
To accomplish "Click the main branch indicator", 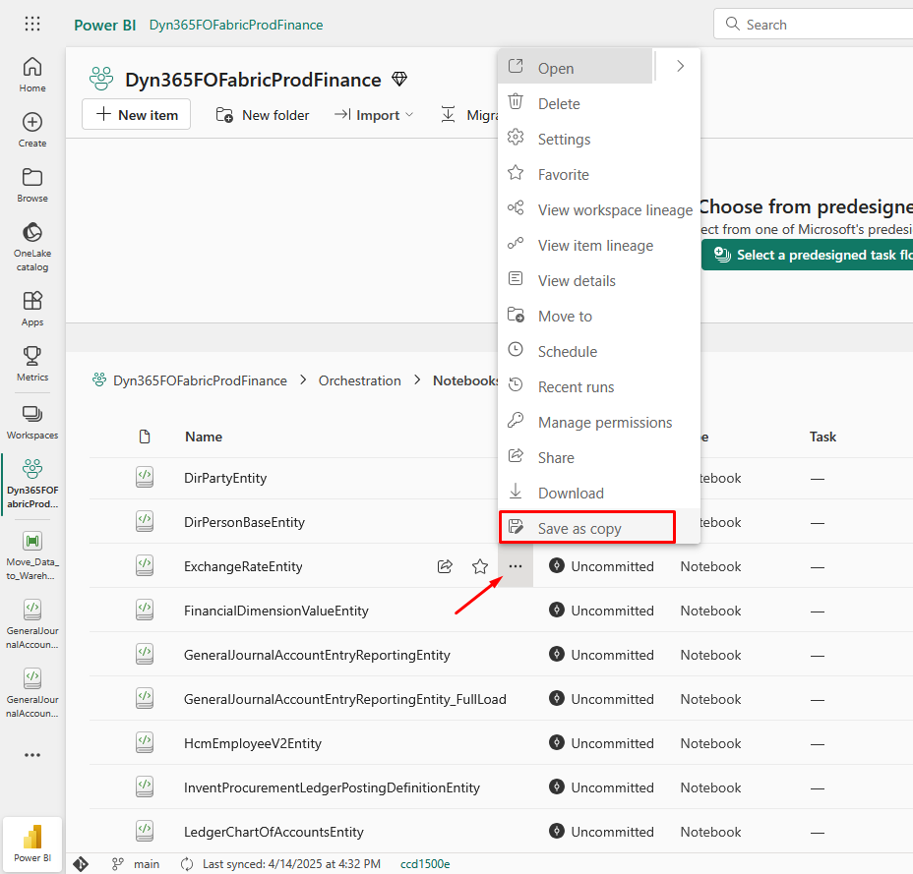I will pyautogui.click(x=136, y=864).
